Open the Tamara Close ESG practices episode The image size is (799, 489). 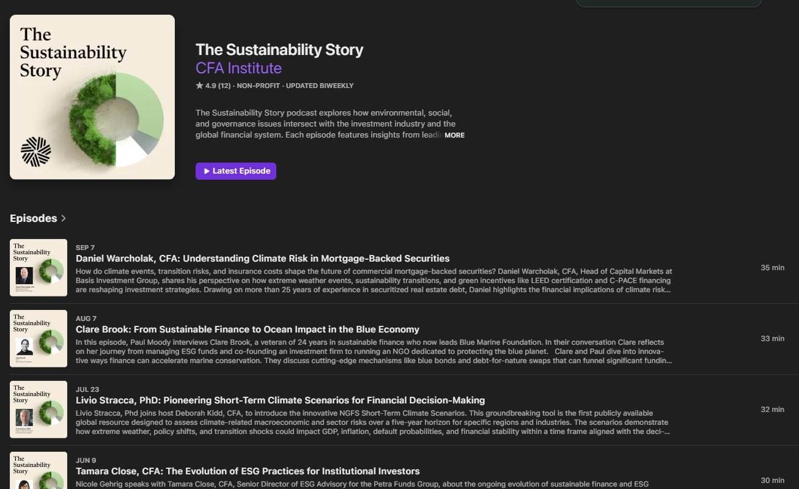[247, 471]
